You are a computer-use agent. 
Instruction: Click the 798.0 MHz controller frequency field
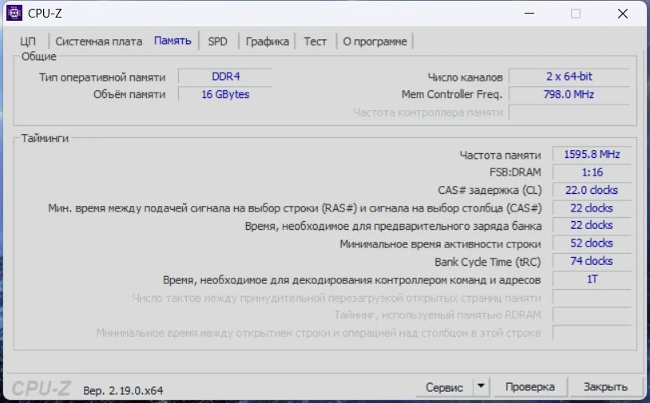569,95
